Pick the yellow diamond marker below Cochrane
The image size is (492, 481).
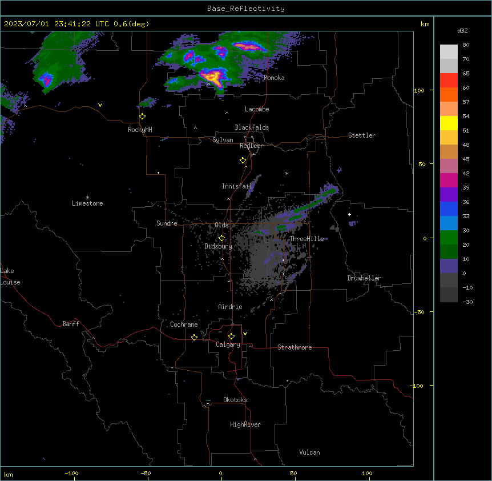[x=194, y=337]
